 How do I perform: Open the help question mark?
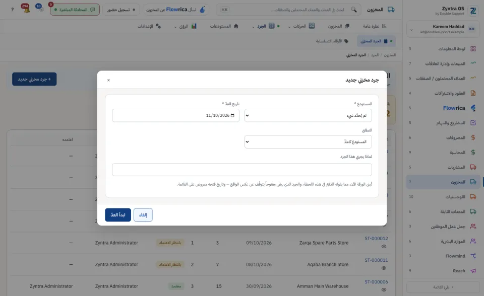pyautogui.click(x=12, y=10)
